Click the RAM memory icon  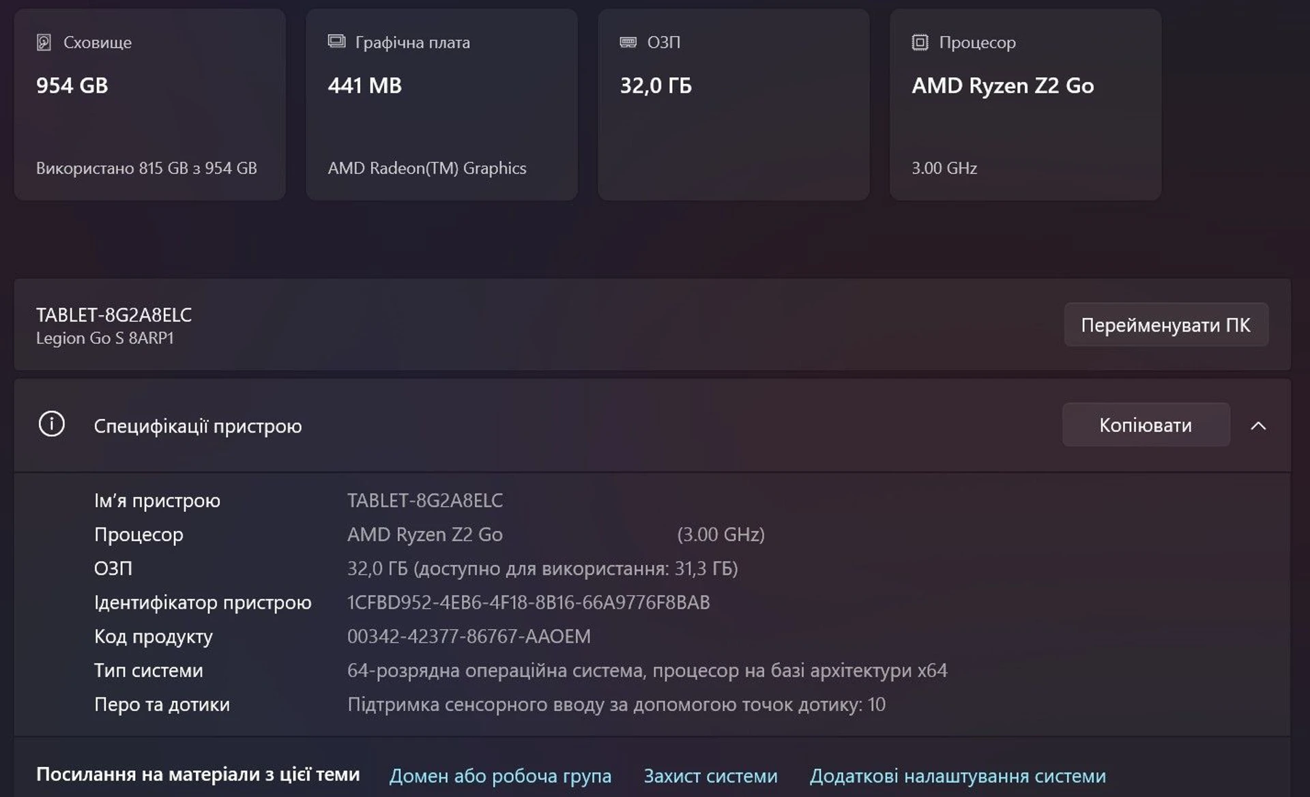pyautogui.click(x=628, y=42)
